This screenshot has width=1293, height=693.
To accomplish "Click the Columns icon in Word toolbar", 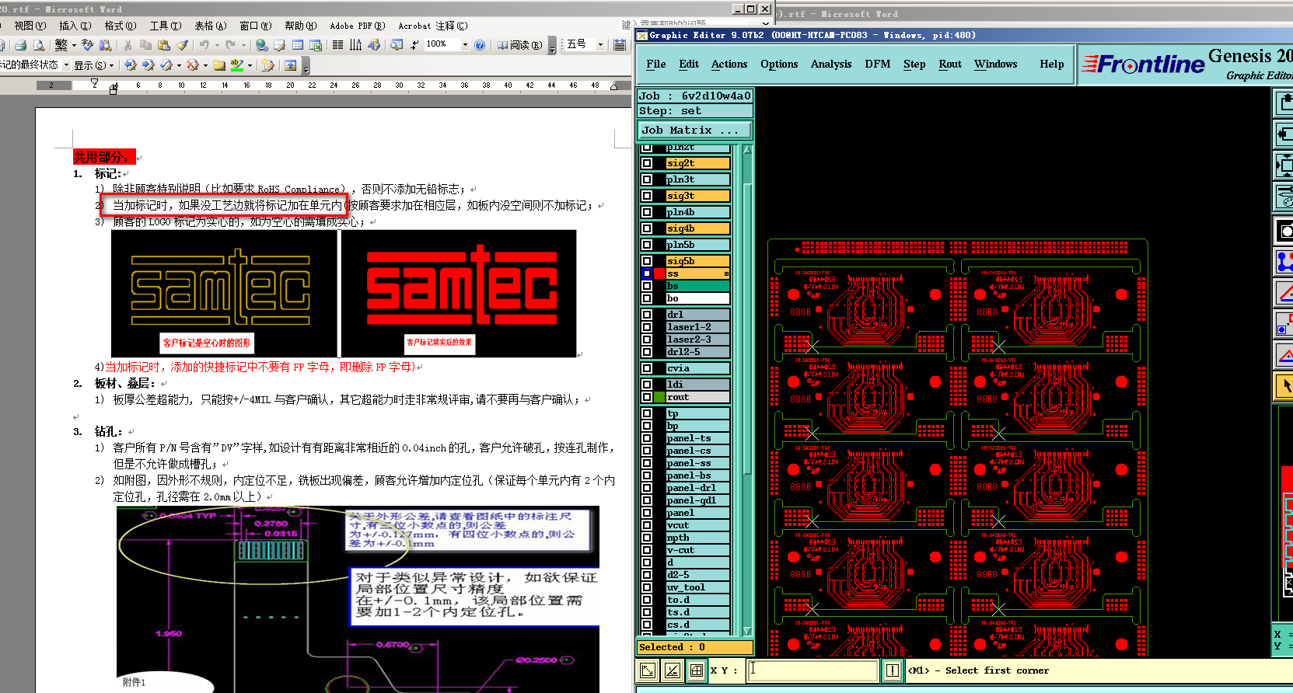I will pyautogui.click(x=337, y=45).
